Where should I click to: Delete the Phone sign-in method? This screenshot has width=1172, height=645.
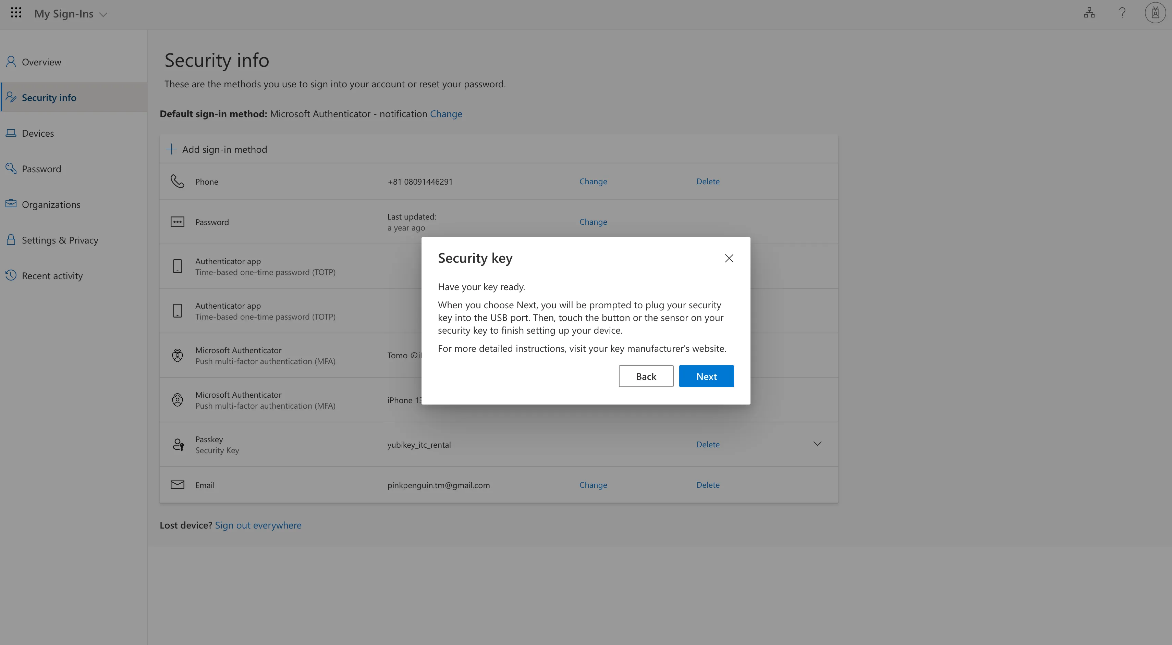click(707, 182)
